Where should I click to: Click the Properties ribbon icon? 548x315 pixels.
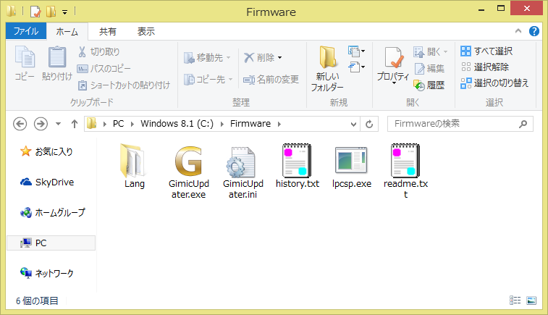click(x=393, y=65)
